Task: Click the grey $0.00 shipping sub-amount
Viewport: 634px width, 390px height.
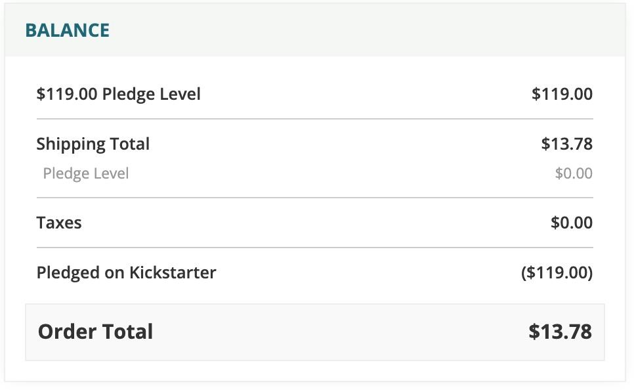Action: click(x=574, y=173)
